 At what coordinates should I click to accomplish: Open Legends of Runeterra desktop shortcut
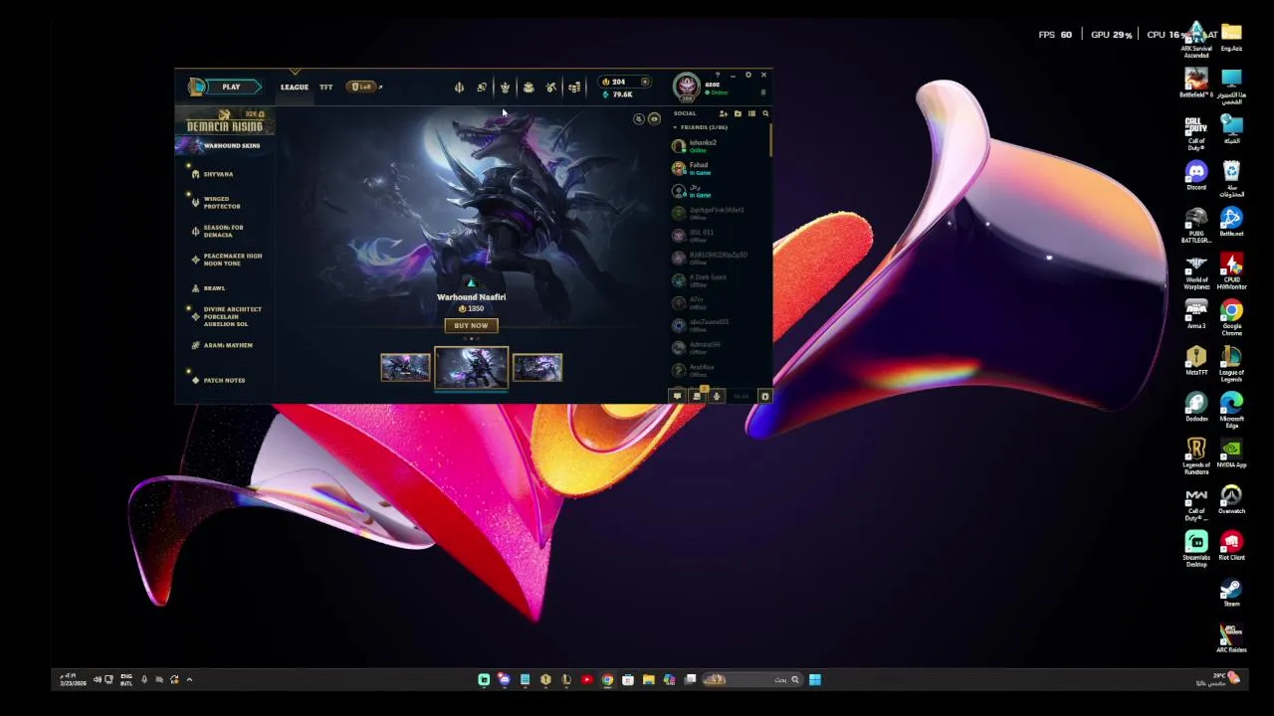click(x=1195, y=455)
